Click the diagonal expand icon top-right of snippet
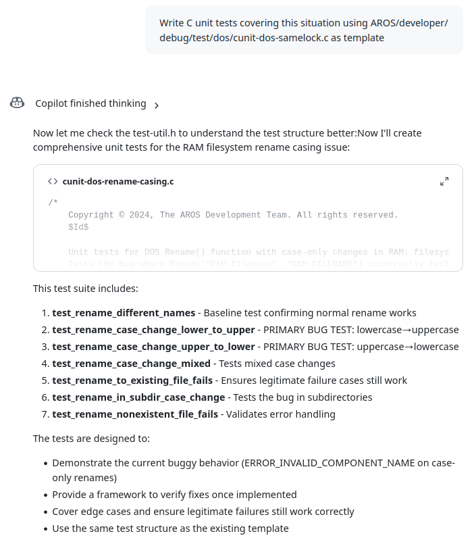Viewport: 474px width, 542px height. click(x=444, y=181)
